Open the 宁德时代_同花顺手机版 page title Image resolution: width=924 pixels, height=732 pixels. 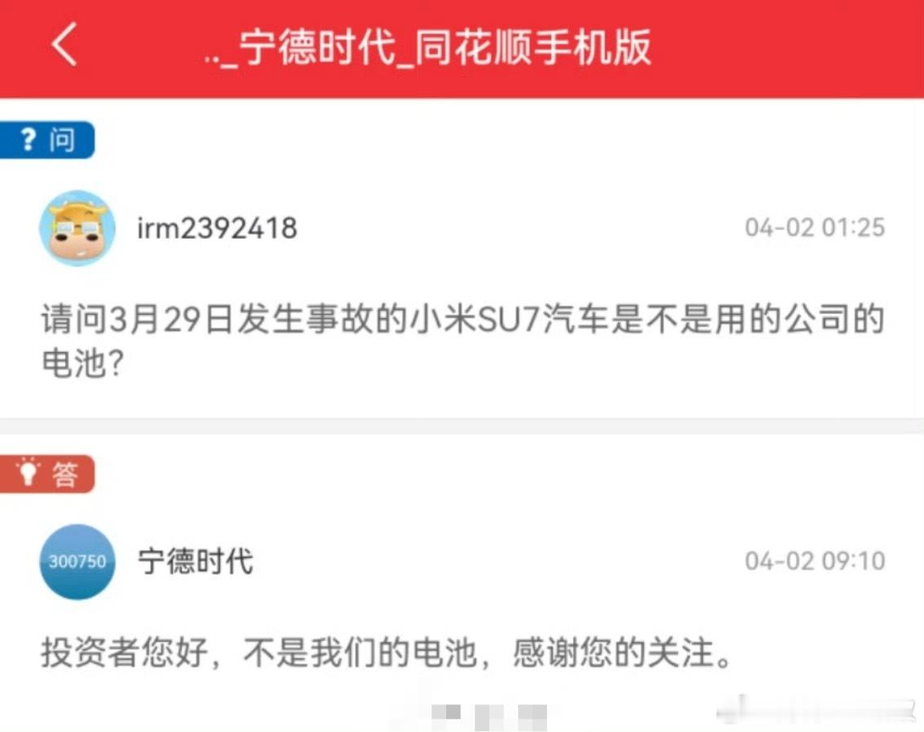coord(428,47)
